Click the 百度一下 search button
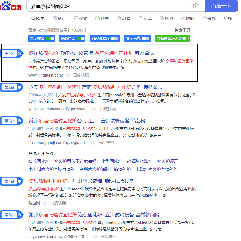Viewport: 241px width, 241px height. pos(221,6)
